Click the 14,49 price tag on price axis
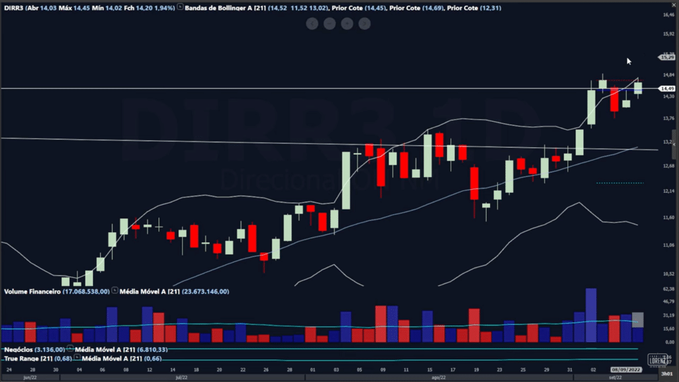 pos(666,88)
